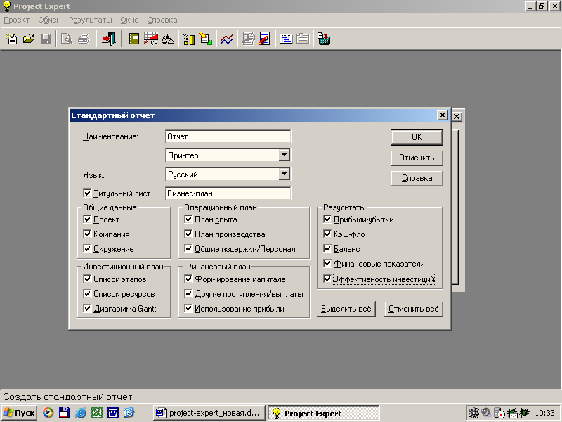Toggle the Окружение checkbox
The height and width of the screenshot is (422, 562).
coord(87,248)
